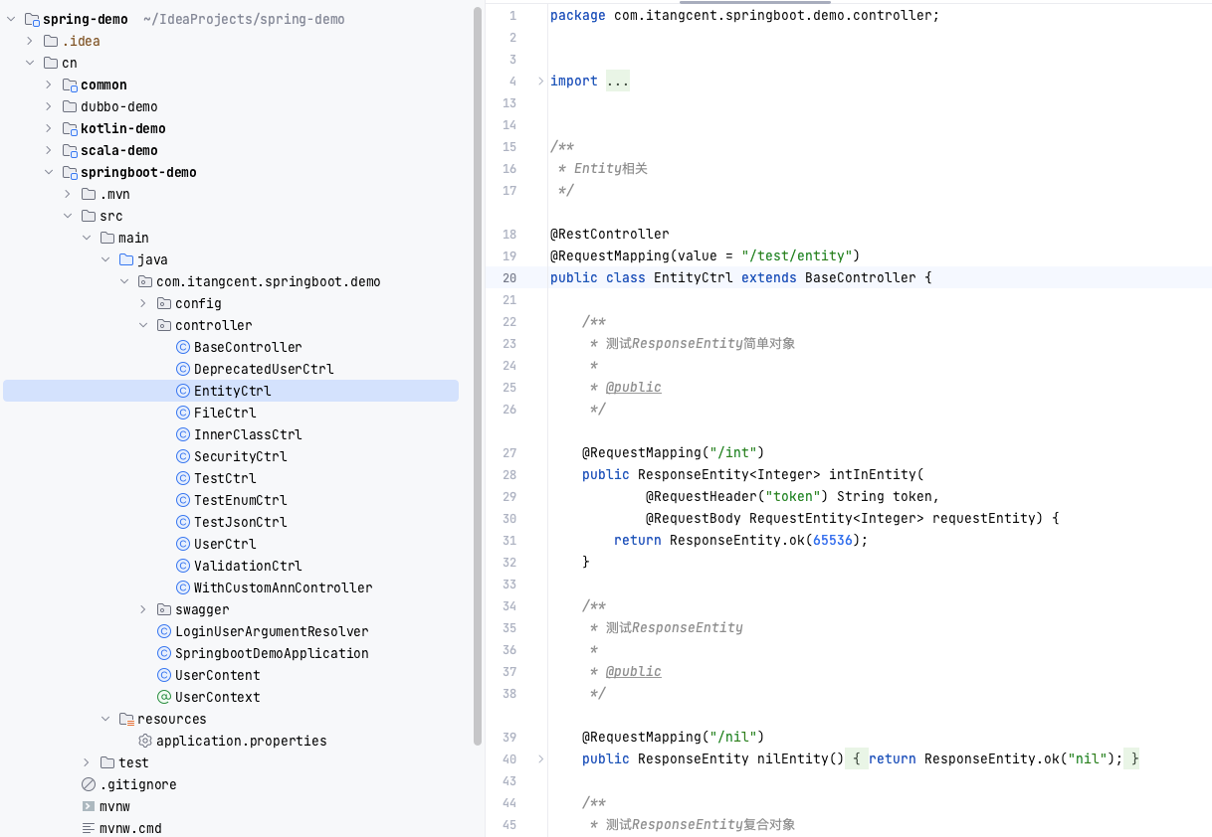Screen dimensions: 1212x837
Task: Expand the fold arrow at line 40
Action: pyautogui.click(x=538, y=758)
